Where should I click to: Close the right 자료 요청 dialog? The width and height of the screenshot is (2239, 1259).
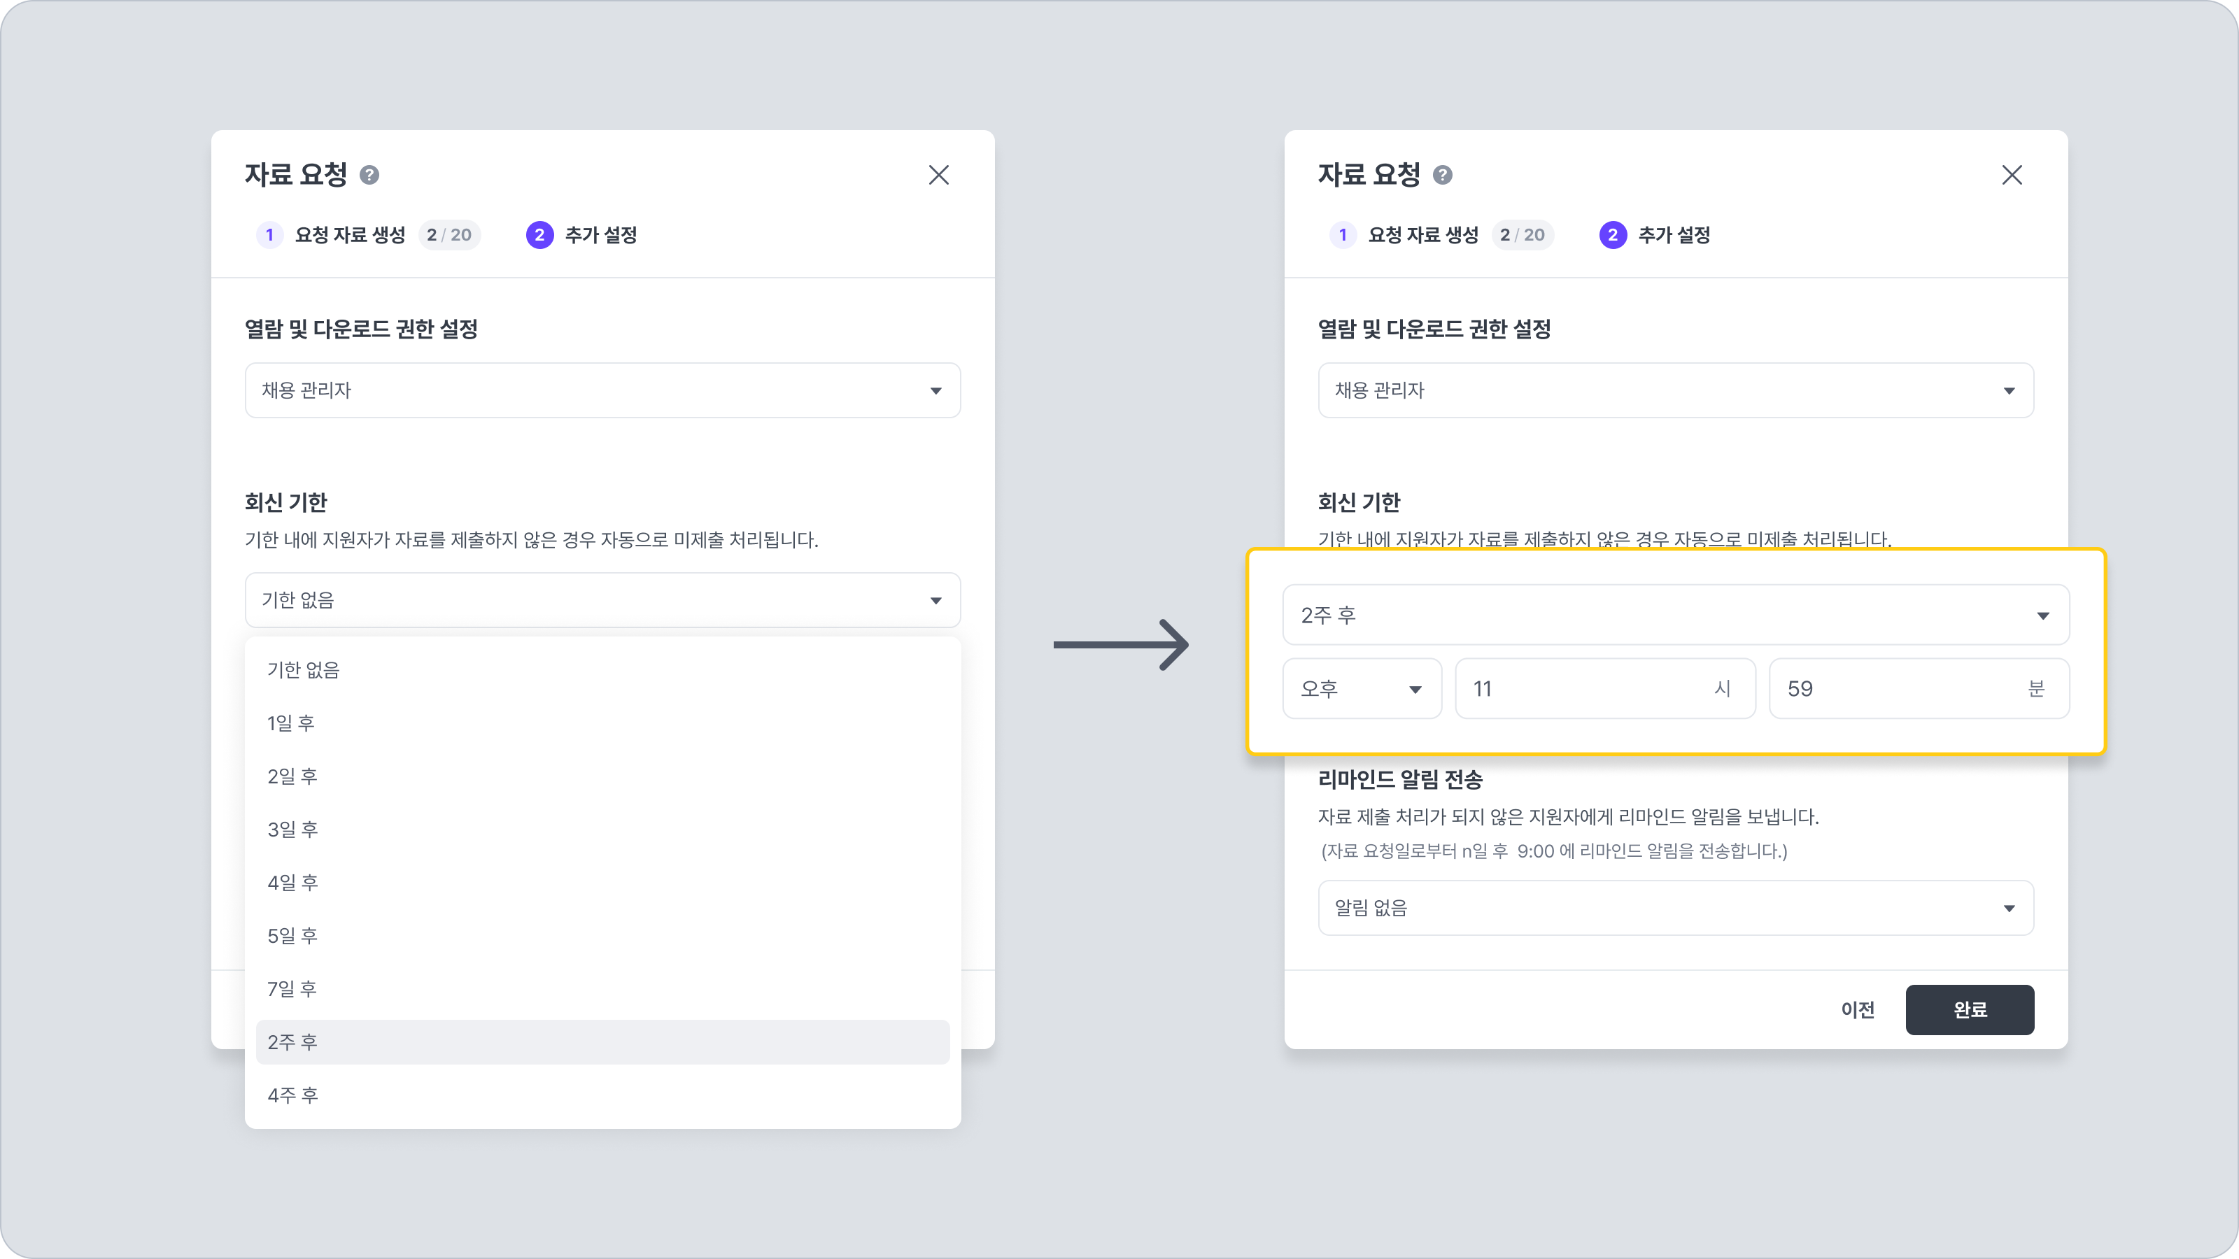point(2012,176)
